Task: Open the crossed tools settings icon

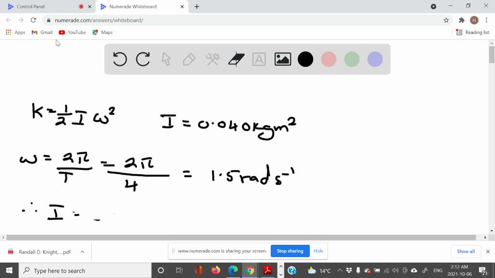Action: (213, 59)
